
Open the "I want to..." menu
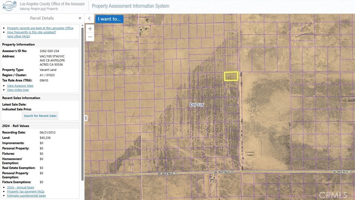click(109, 19)
